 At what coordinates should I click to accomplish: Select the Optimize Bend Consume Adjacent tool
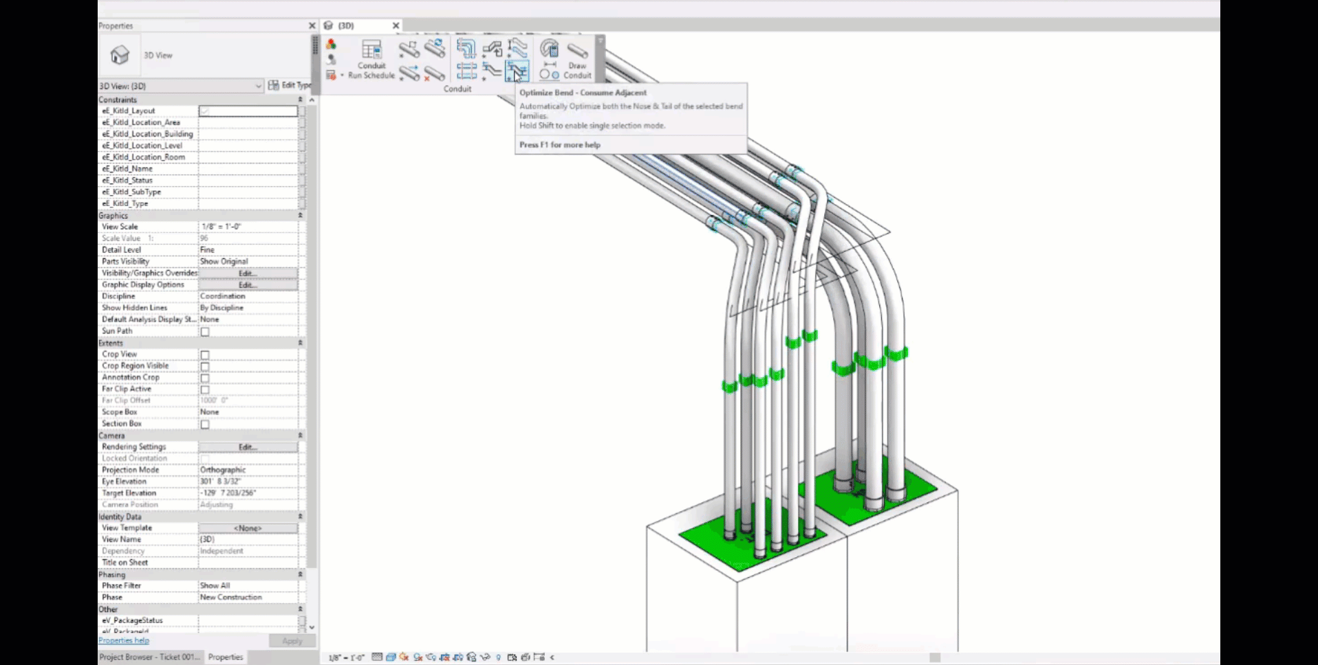(517, 71)
